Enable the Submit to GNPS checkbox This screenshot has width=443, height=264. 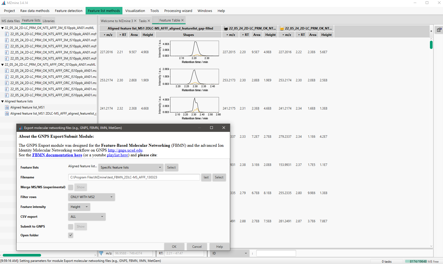coord(70,226)
